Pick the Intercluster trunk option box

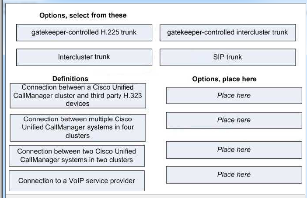84,57
